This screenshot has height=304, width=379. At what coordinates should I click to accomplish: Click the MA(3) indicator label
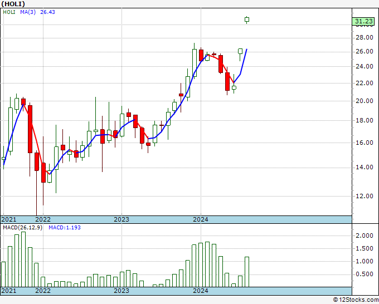coord(28,12)
